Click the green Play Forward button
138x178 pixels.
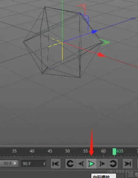pos(91,164)
